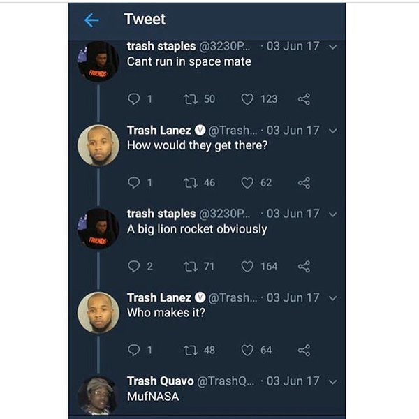Reply to the "Who makes it?" tweet
Image resolution: width=419 pixels, height=419 pixels.
point(134,350)
